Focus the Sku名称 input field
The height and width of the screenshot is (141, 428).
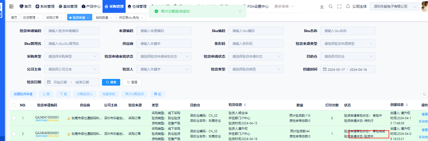[348, 31]
